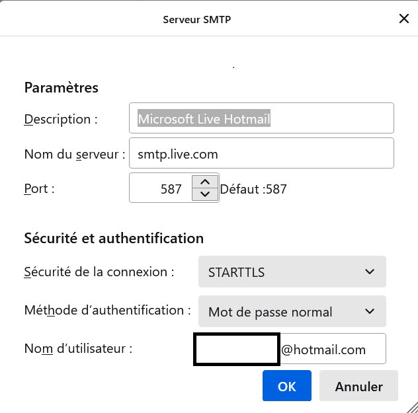Decrease the port number with down arrow
The height and width of the screenshot is (413, 418).
click(205, 194)
